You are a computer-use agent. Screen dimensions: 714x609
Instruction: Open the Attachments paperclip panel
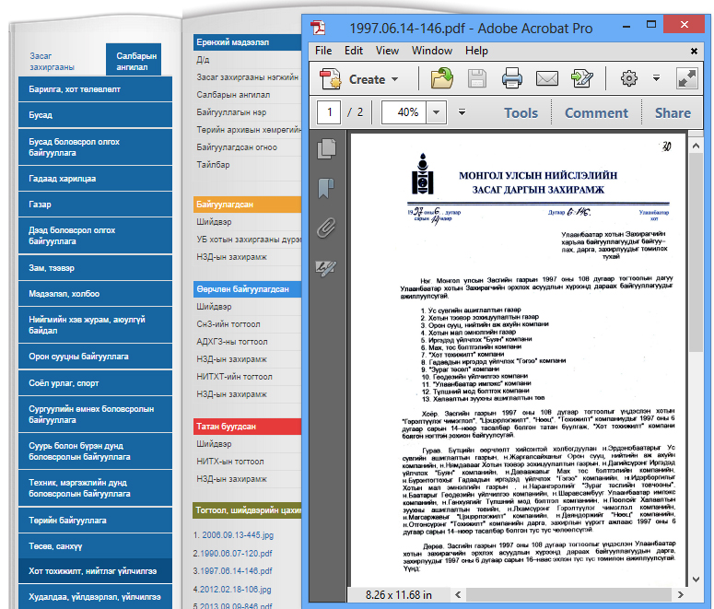tap(326, 228)
